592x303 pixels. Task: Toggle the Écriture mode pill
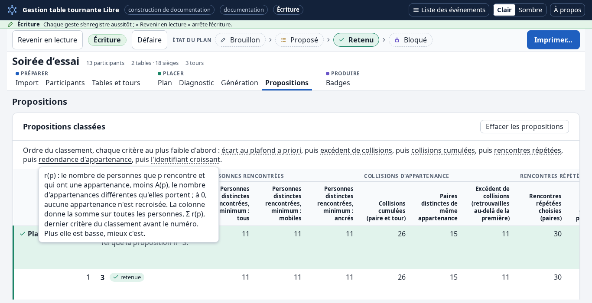coord(107,40)
